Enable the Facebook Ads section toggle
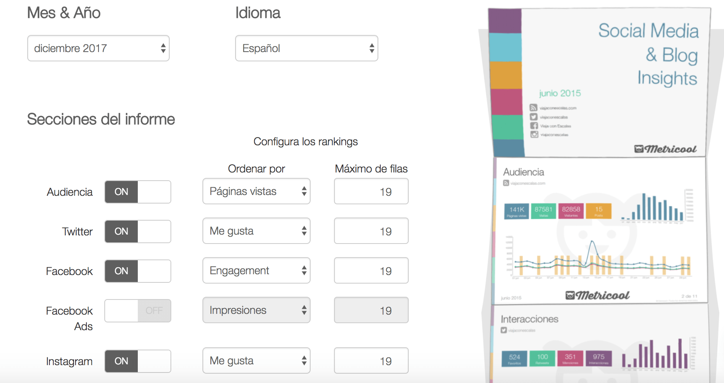The image size is (724, 383). [x=138, y=311]
